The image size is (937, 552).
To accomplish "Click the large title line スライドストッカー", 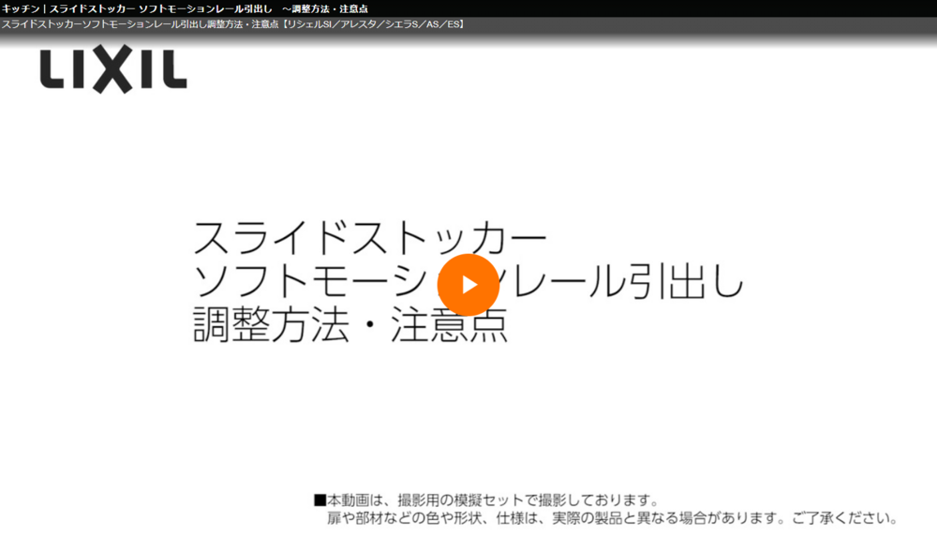I will coord(370,238).
